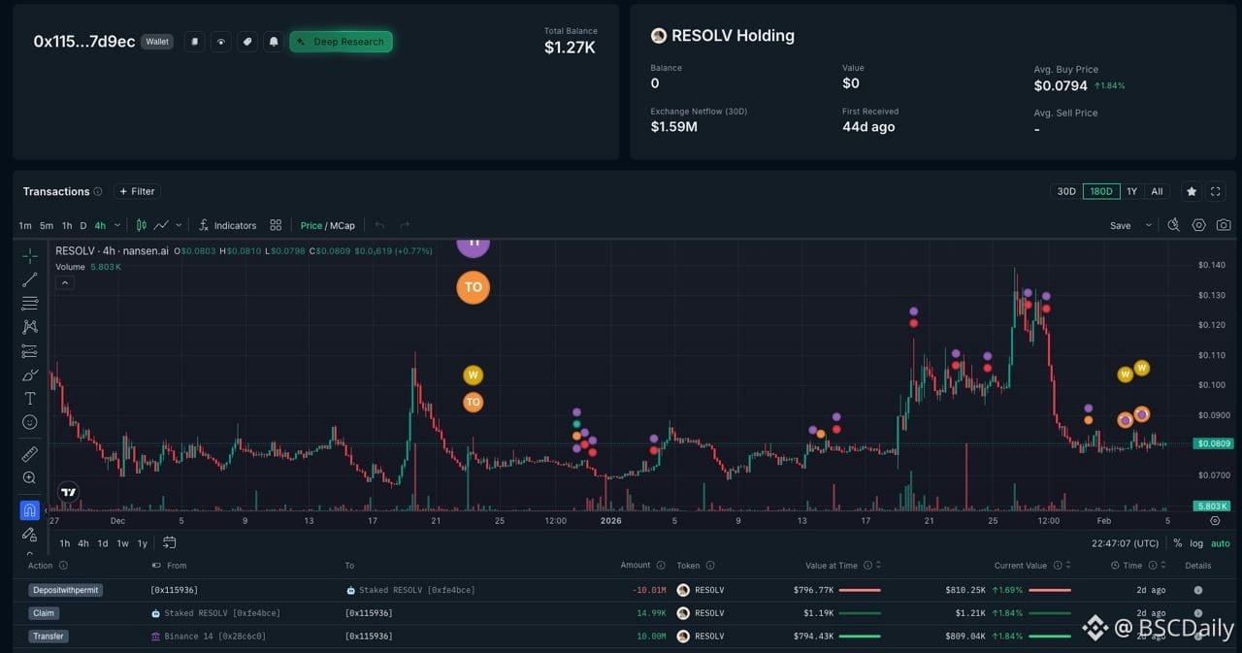
Task: Click the ruler measure tool
Action: tap(30, 454)
